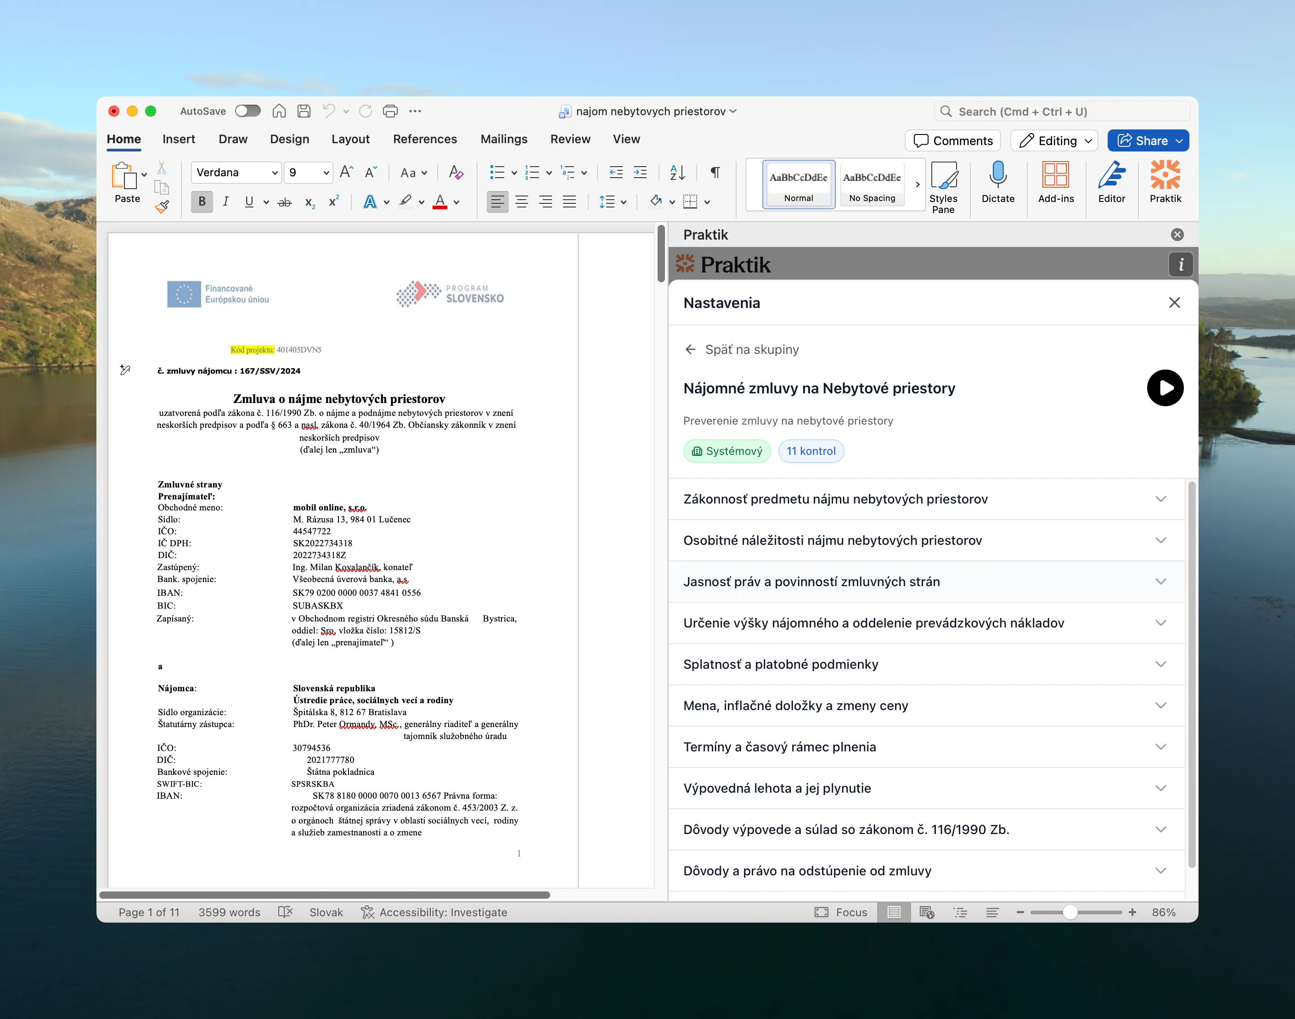Toggle the AutoSave switch
The width and height of the screenshot is (1295, 1019).
248,111
